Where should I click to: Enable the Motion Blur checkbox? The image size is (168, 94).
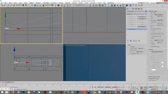(x=151, y=46)
